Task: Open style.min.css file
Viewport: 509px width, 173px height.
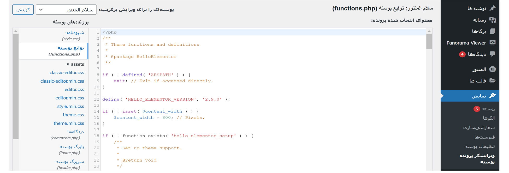Action: coord(71,106)
